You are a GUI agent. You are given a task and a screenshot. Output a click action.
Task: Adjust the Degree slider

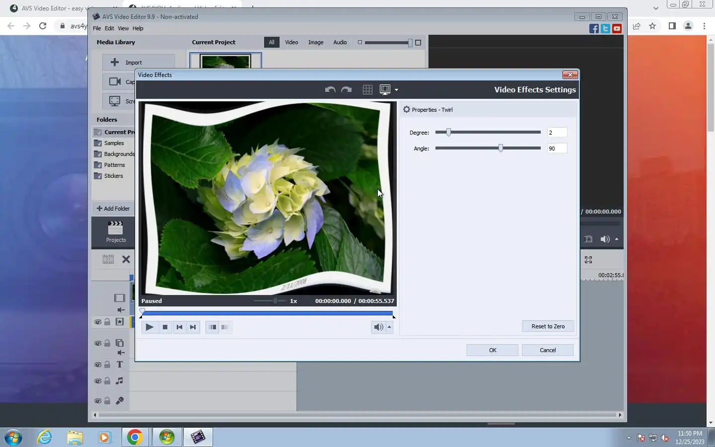(448, 132)
